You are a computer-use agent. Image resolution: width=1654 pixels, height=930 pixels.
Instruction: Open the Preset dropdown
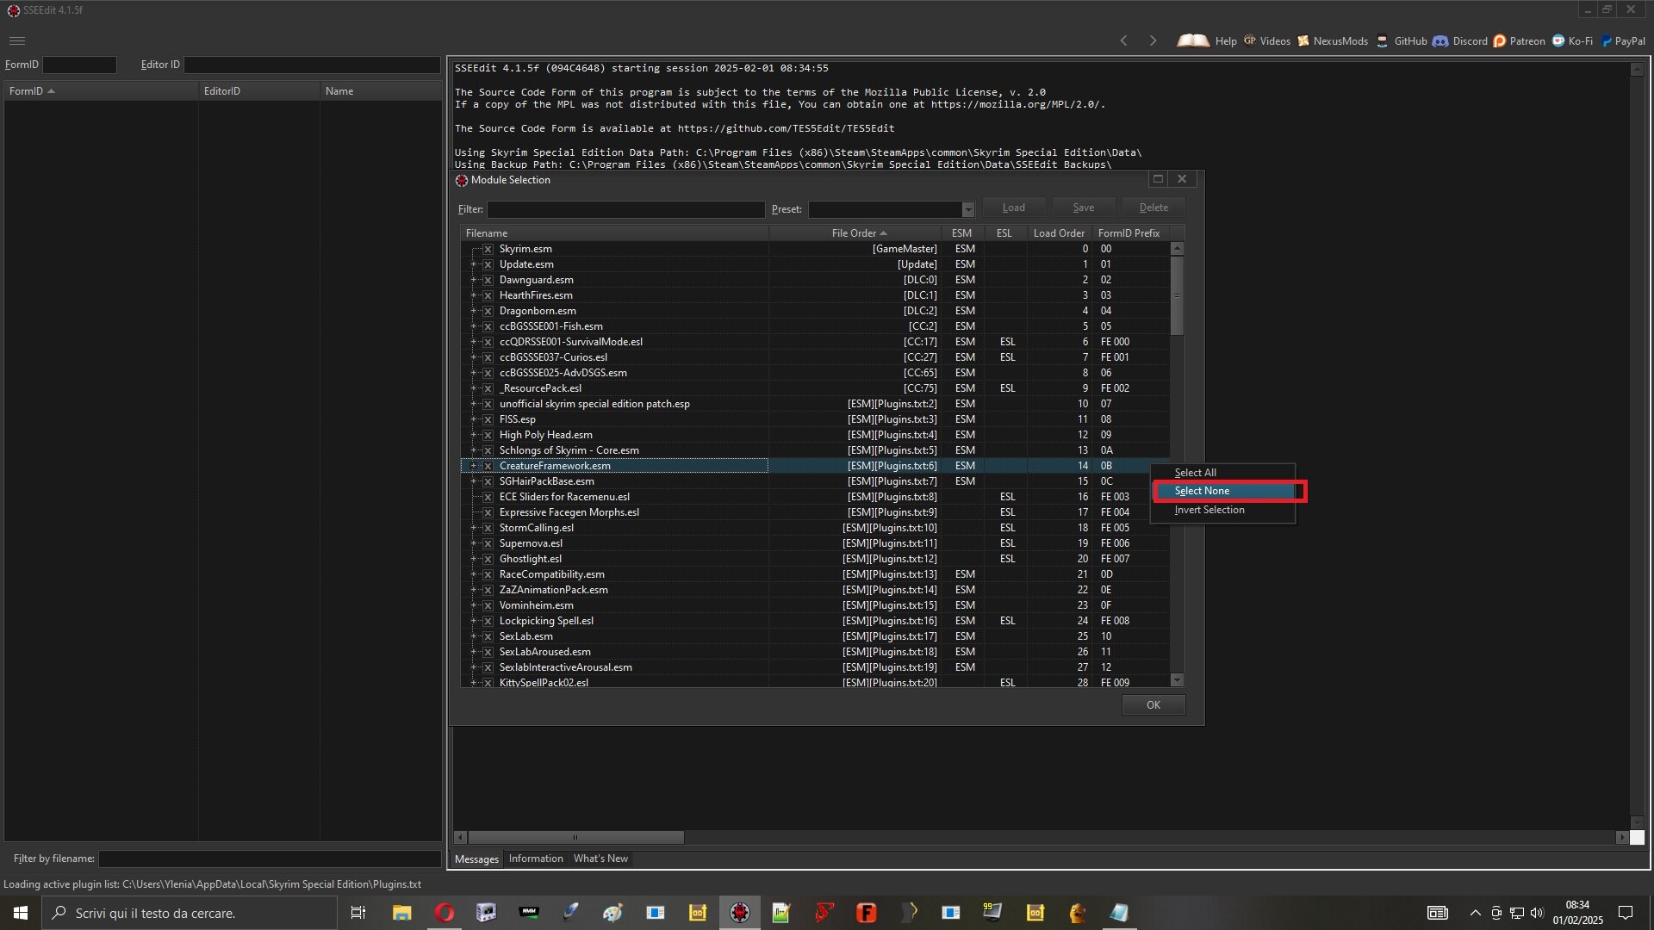tap(967, 209)
